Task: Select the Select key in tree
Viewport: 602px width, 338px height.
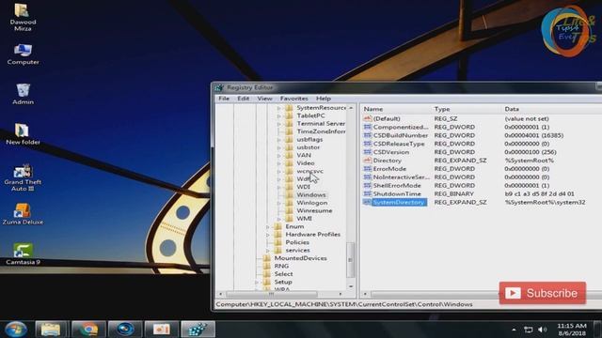Action: pyautogui.click(x=283, y=274)
